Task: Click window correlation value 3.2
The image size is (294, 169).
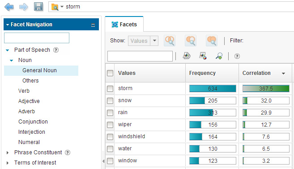Action: pos(266,161)
